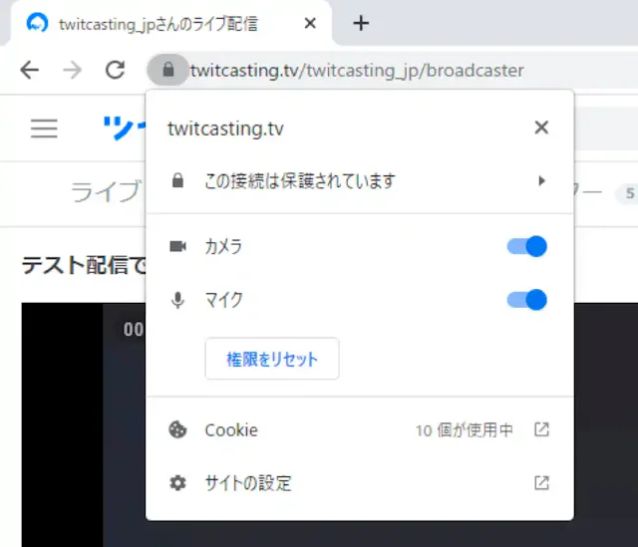The image size is (638, 547).
Task: Click the cookie icon in popup
Action: tap(177, 429)
